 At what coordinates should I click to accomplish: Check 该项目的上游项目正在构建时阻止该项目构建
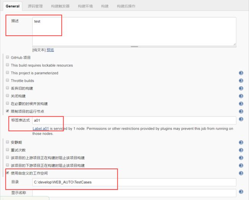tap(7, 157)
